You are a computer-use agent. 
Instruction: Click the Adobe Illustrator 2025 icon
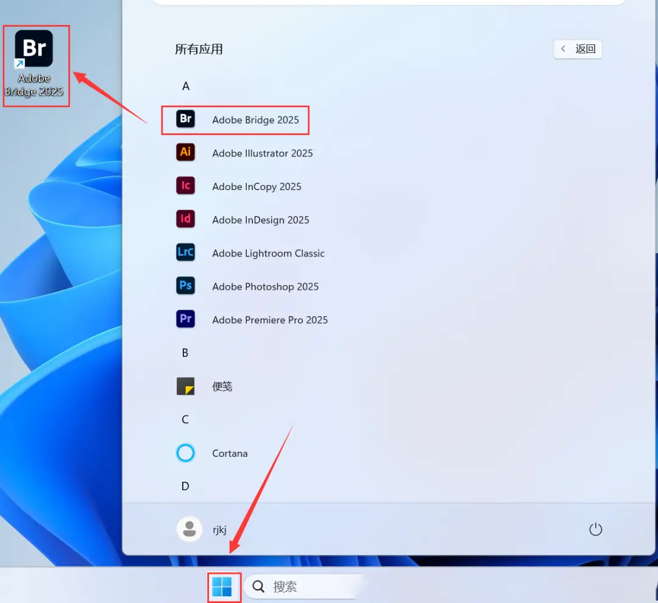[x=185, y=152]
